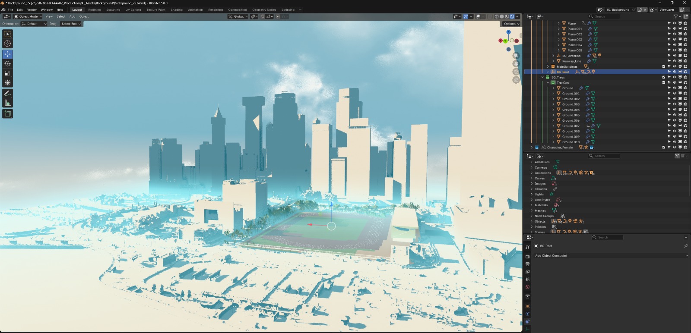
Task: Expand the Materials data category
Action: click(x=532, y=205)
